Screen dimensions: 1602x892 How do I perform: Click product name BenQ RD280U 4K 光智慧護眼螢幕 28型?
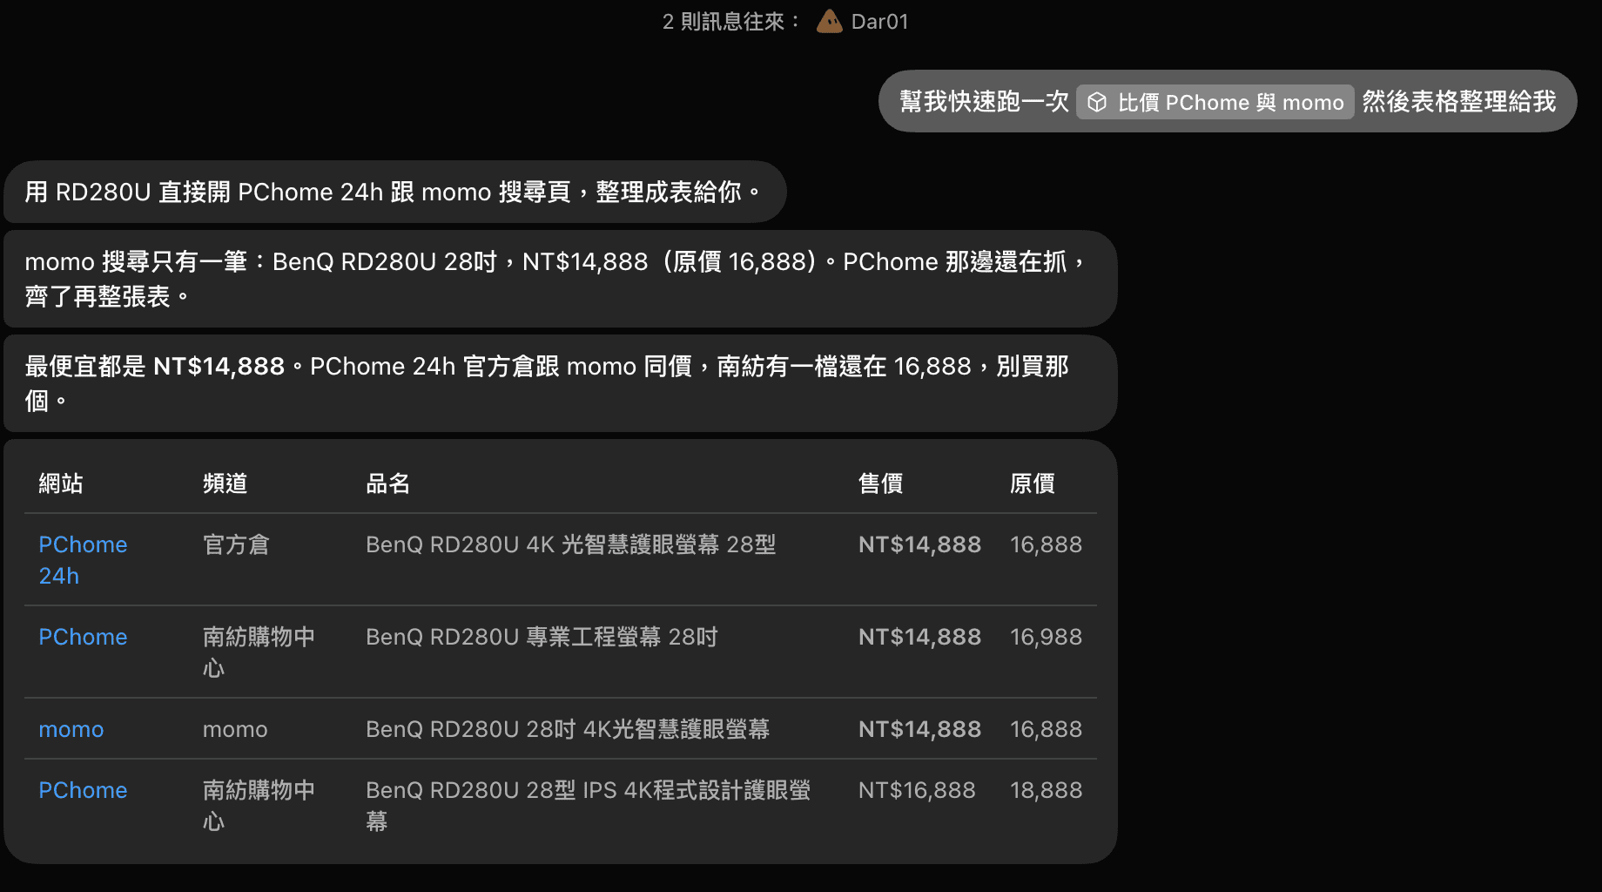click(x=570, y=544)
